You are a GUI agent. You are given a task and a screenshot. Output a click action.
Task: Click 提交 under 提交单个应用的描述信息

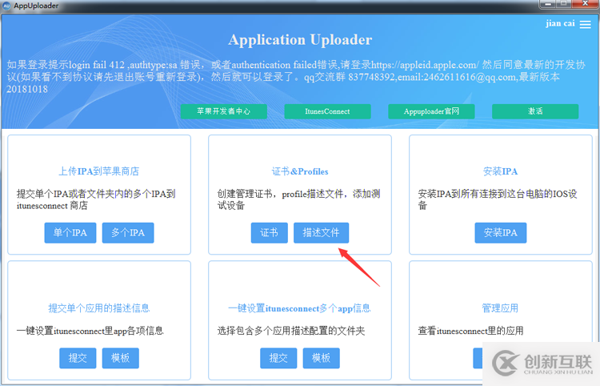(78, 358)
